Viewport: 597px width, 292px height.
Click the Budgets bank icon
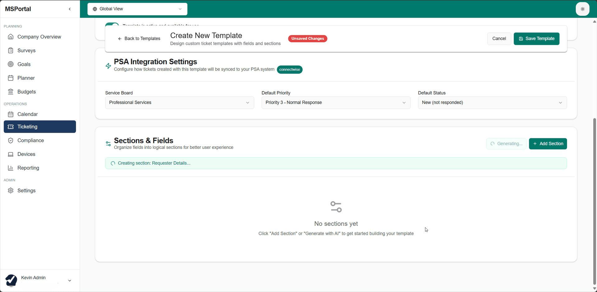pyautogui.click(x=11, y=92)
